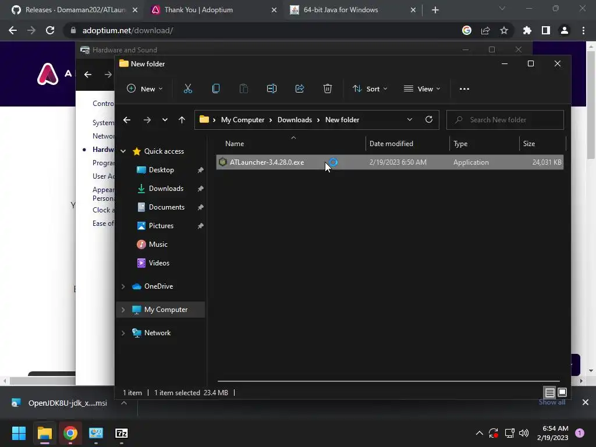Click Downloads breadcrumb in address bar

click(295, 120)
